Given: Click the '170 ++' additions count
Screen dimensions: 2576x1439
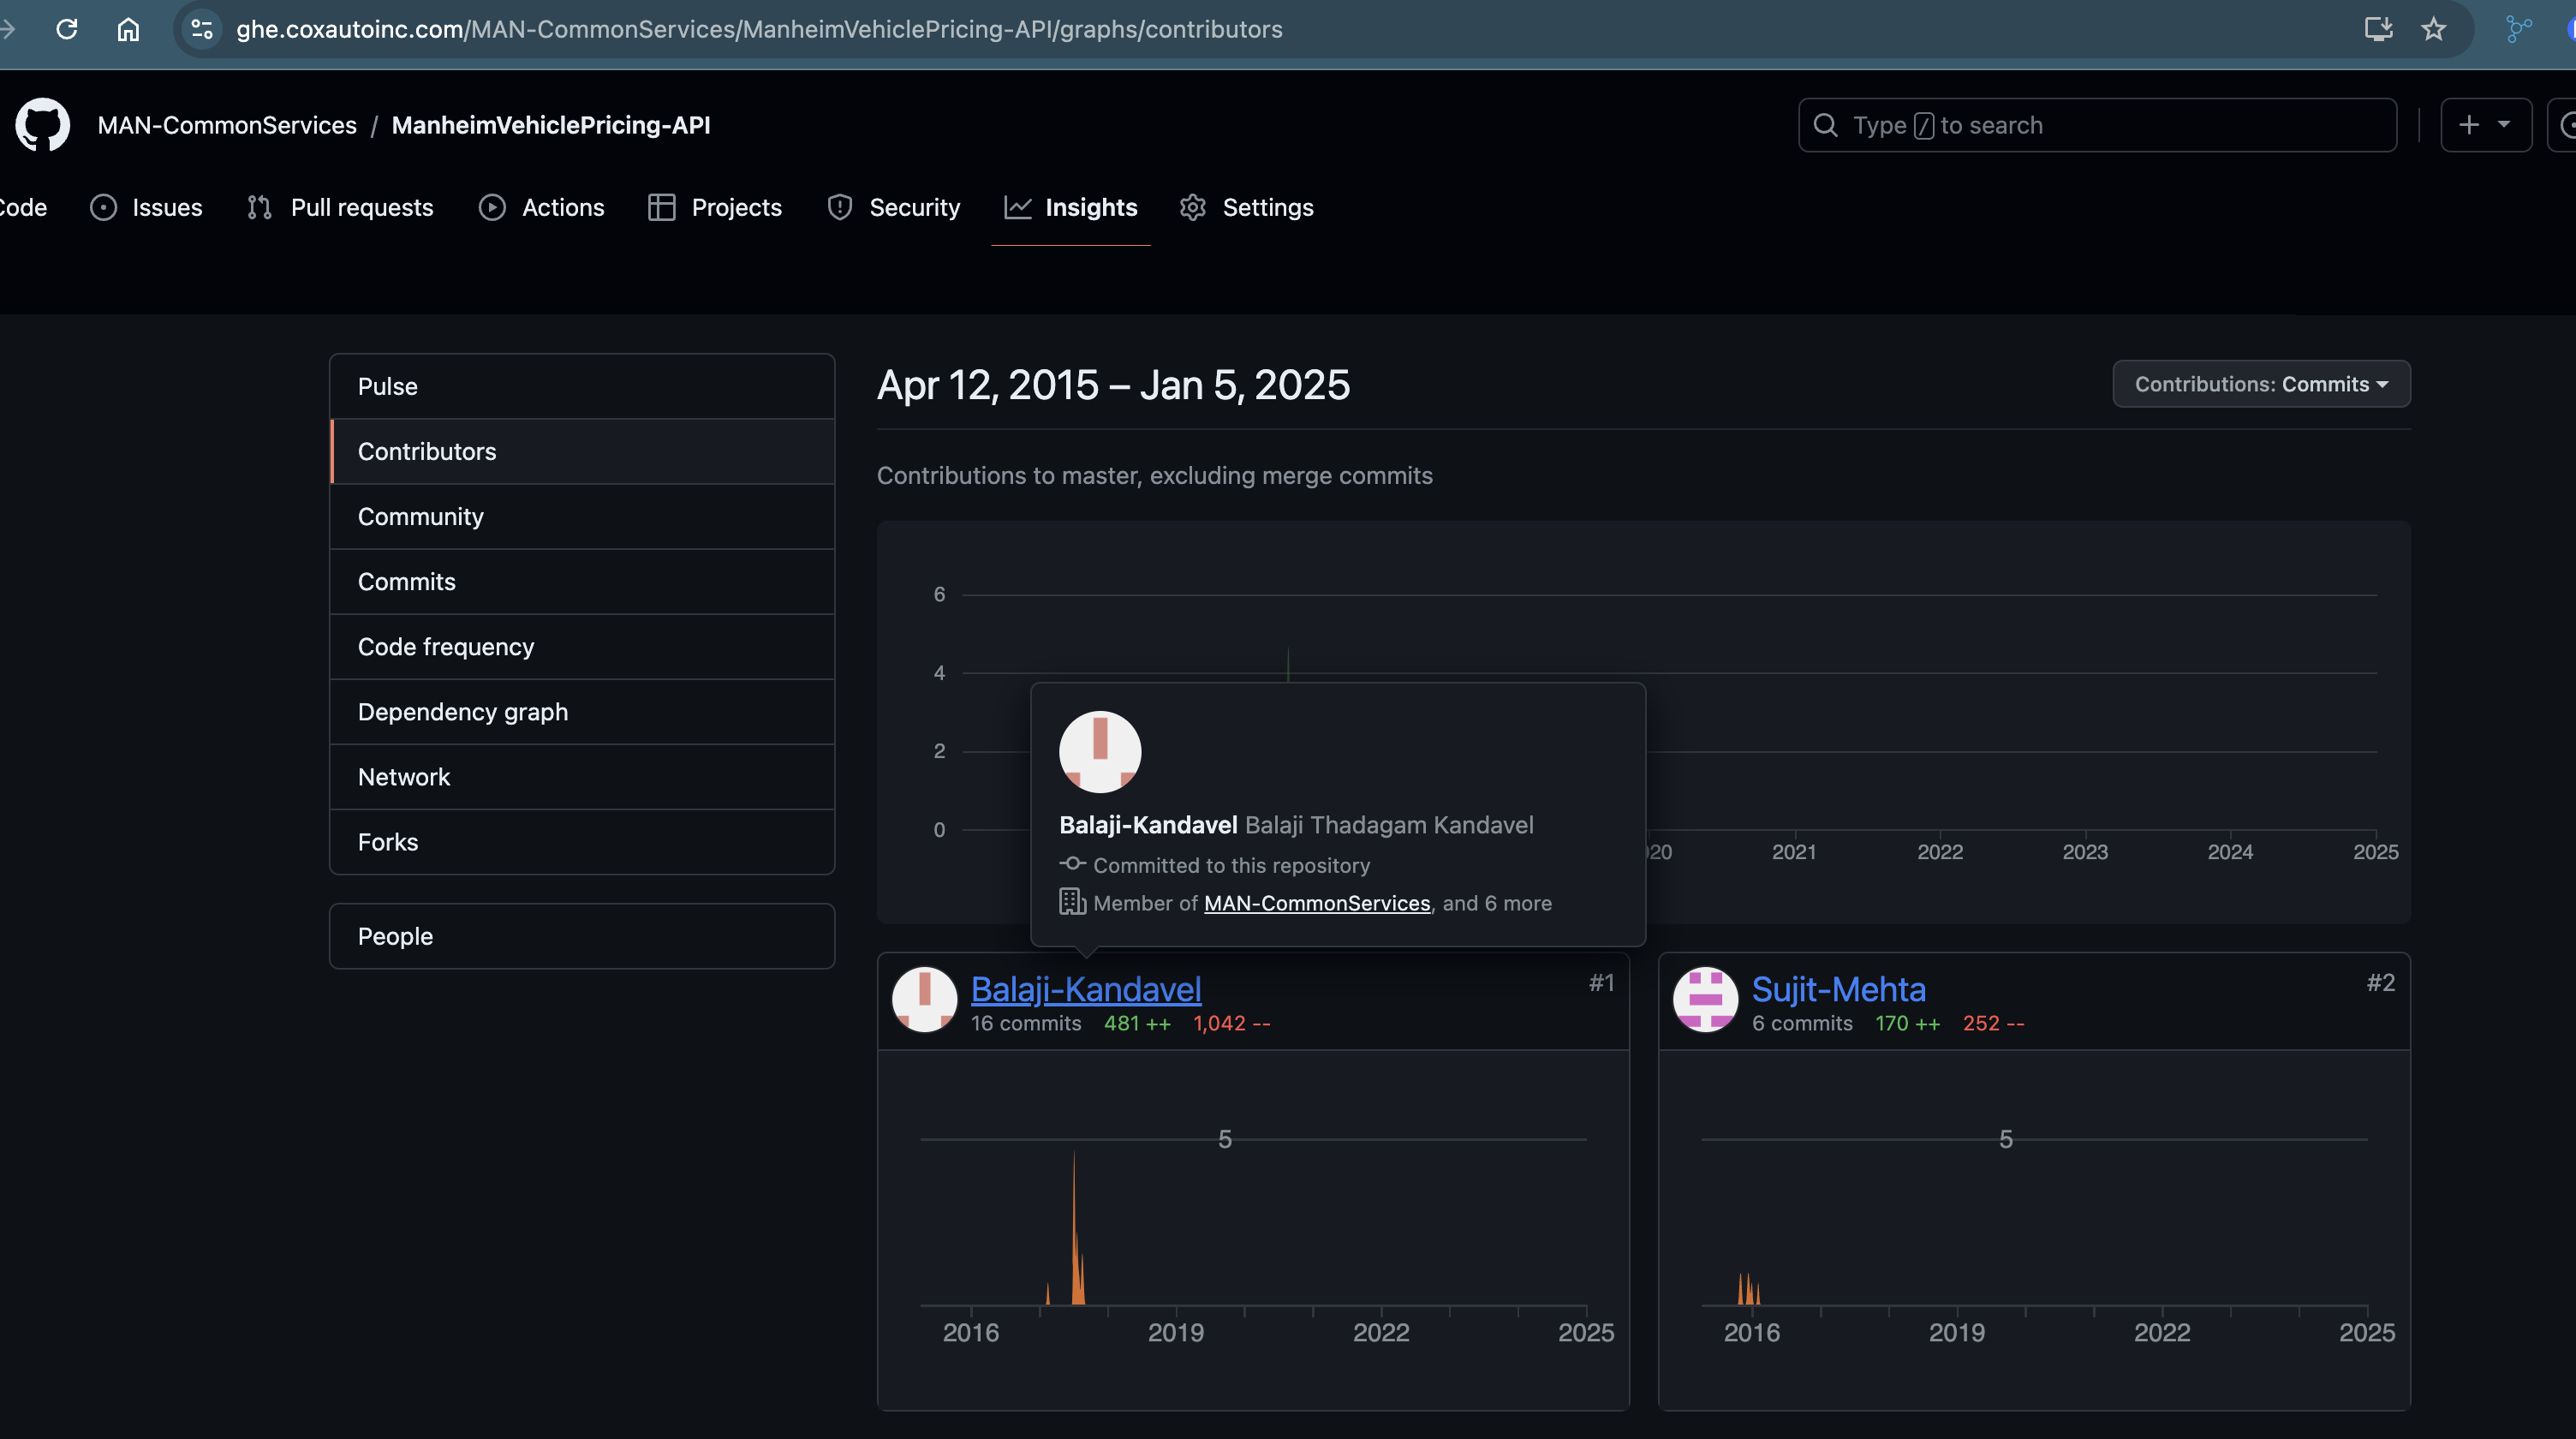Looking at the screenshot, I should coord(1907,1023).
